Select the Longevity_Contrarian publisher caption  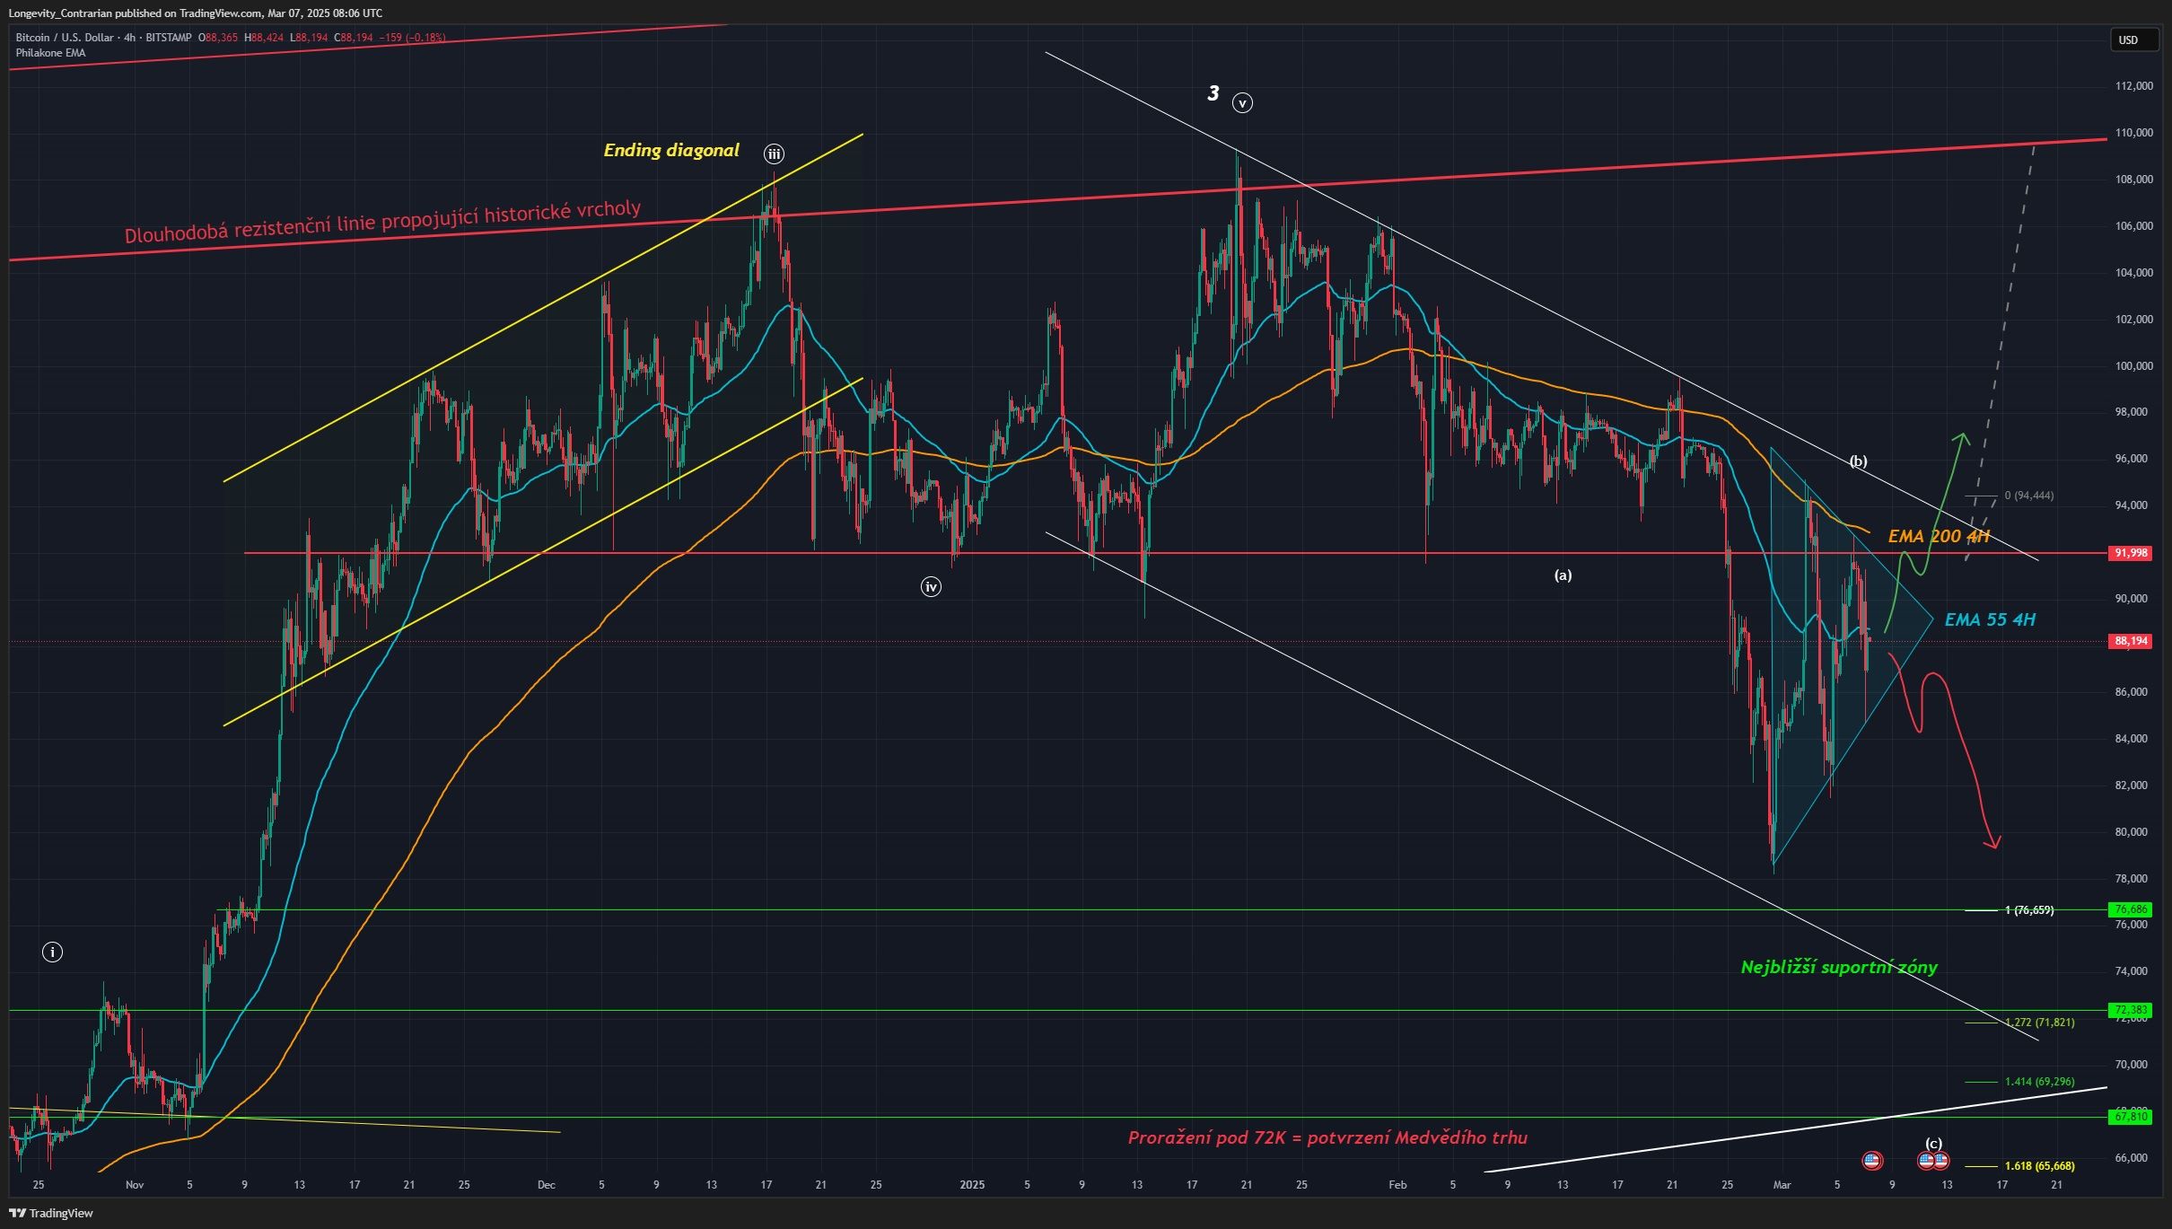pos(195,13)
